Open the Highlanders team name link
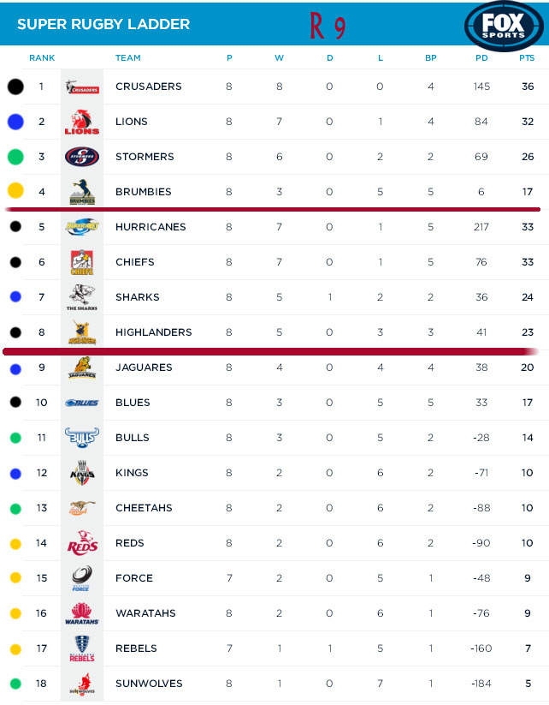549x705 pixels. 153,332
